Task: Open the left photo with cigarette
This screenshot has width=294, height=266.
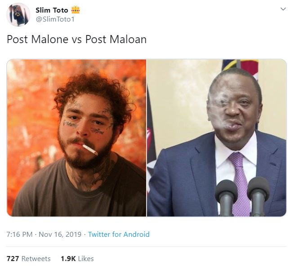Action: pyautogui.click(x=76, y=138)
